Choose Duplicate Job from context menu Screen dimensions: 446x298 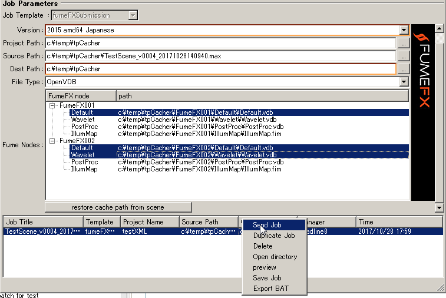tap(274, 236)
